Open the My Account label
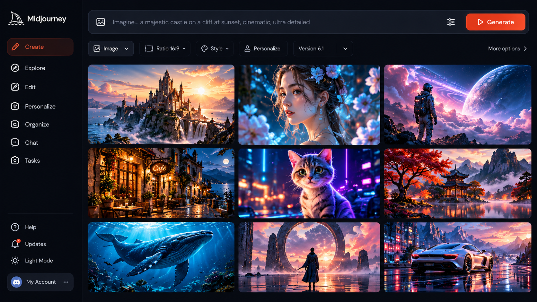This screenshot has width=537, height=302. point(41,282)
